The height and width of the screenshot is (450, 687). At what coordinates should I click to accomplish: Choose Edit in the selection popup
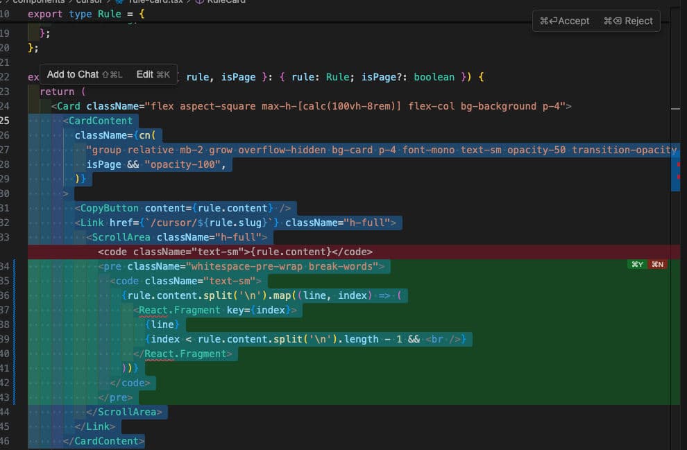153,74
